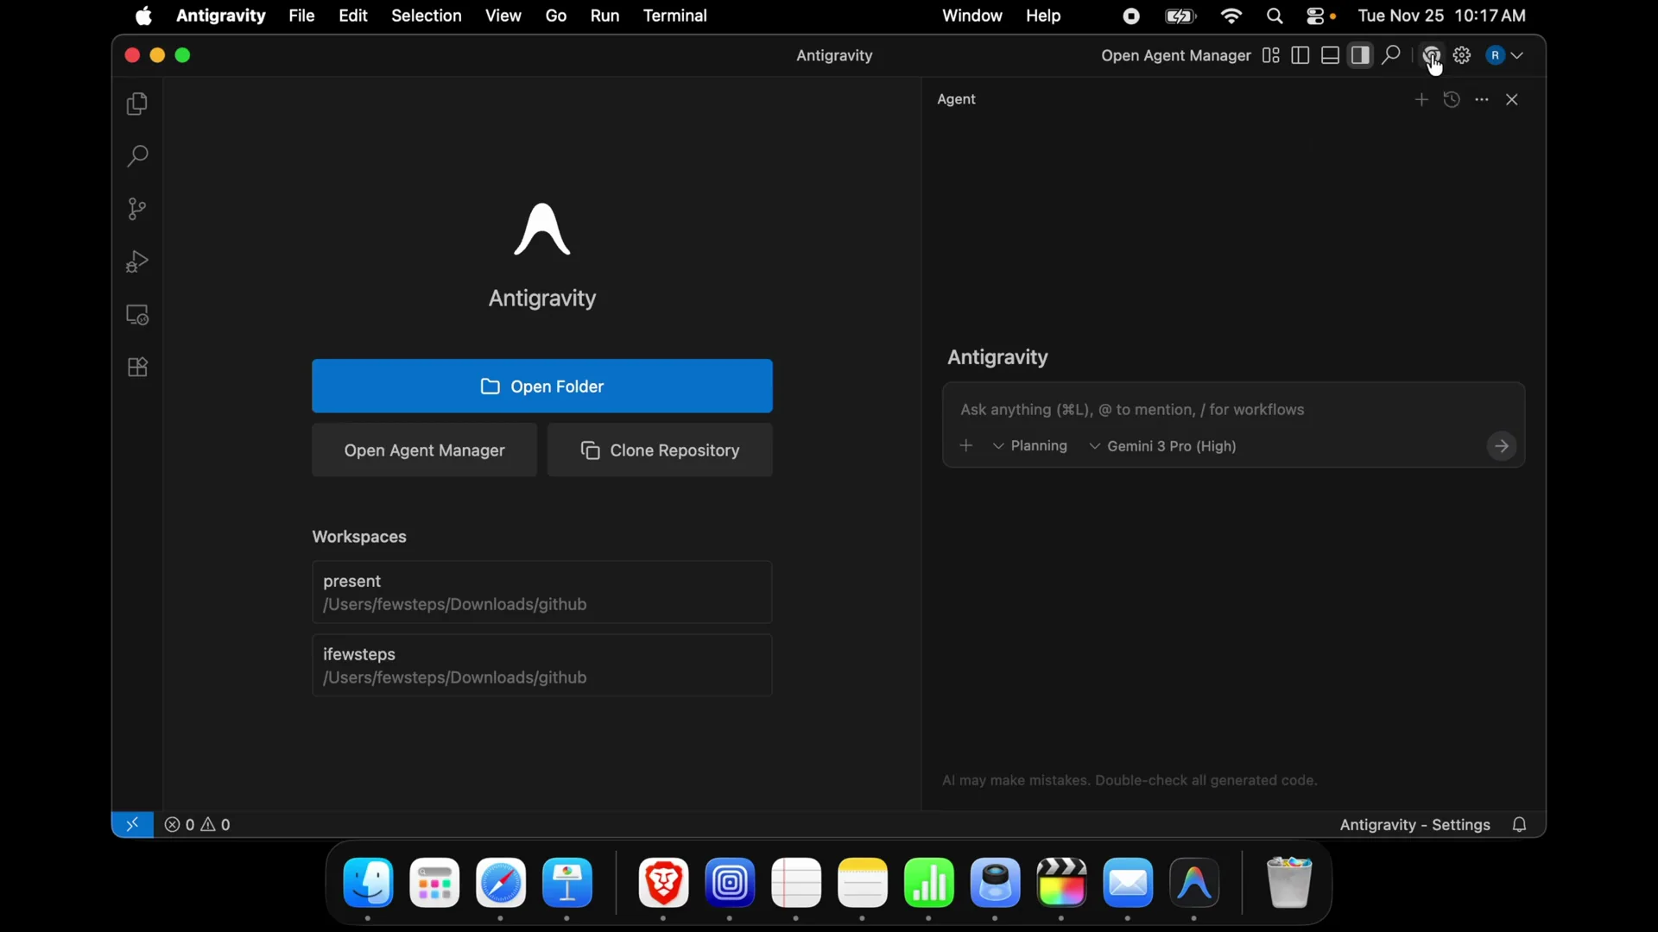Image resolution: width=1658 pixels, height=932 pixels.
Task: Start a new agent conversation with the plus icon
Action: pyautogui.click(x=1421, y=99)
